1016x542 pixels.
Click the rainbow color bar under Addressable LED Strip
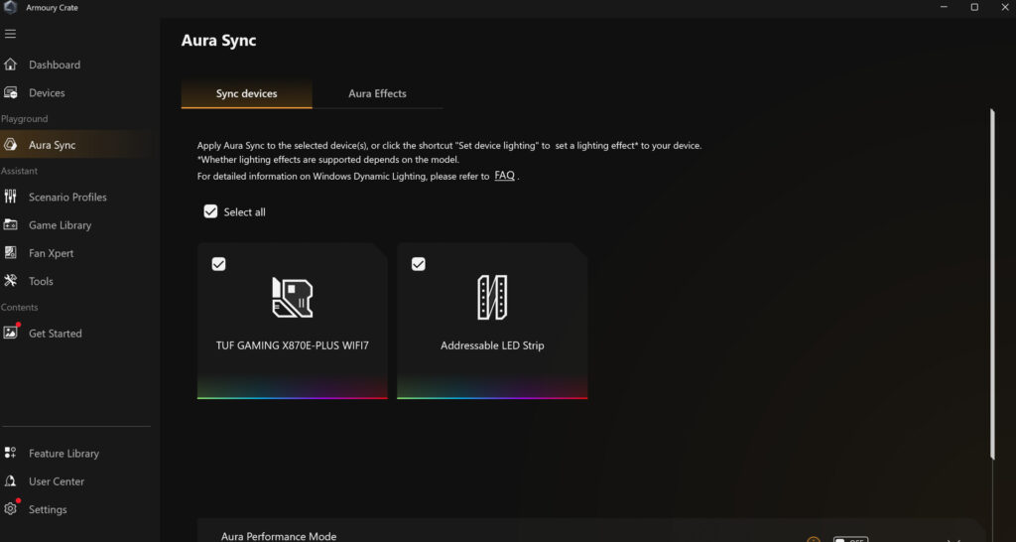coord(492,397)
